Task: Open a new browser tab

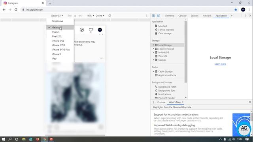Action: click(x=50, y=3)
